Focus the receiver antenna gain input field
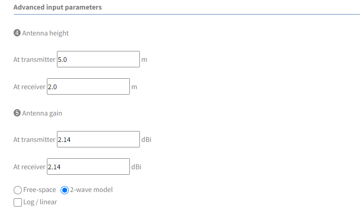 (x=88, y=167)
